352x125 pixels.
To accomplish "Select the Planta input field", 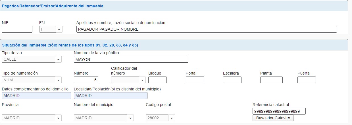I will click(271, 80).
